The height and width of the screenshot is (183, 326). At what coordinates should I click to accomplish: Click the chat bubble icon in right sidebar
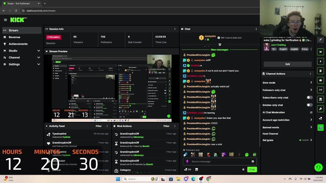pyautogui.click(x=320, y=80)
